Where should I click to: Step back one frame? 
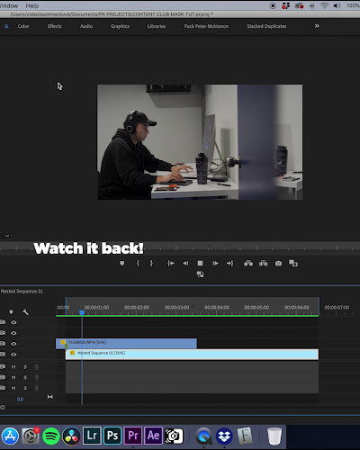tap(185, 263)
